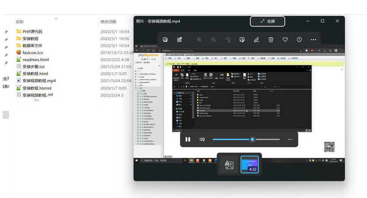Open the edit image tool

pyautogui.click(x=242, y=40)
